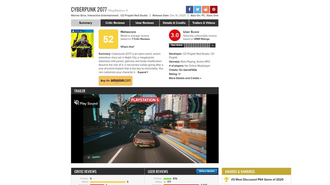
Task: Open Trailers & Videos tab
Action: pos(204,23)
